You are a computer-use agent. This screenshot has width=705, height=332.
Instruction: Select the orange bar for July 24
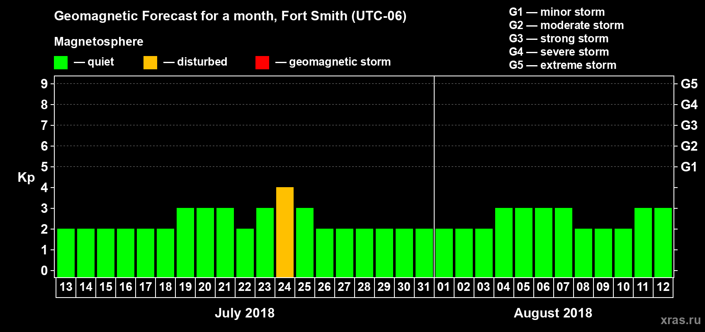click(x=285, y=232)
